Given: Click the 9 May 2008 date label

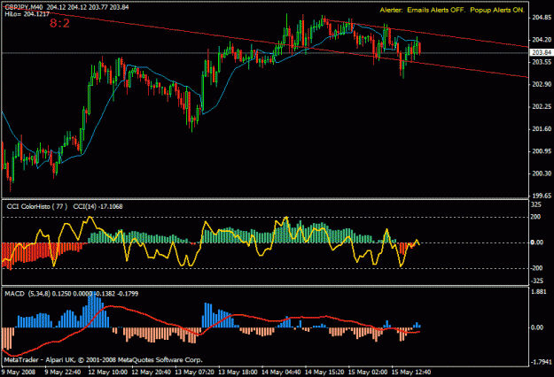Looking at the screenshot, I should pos(19,372).
